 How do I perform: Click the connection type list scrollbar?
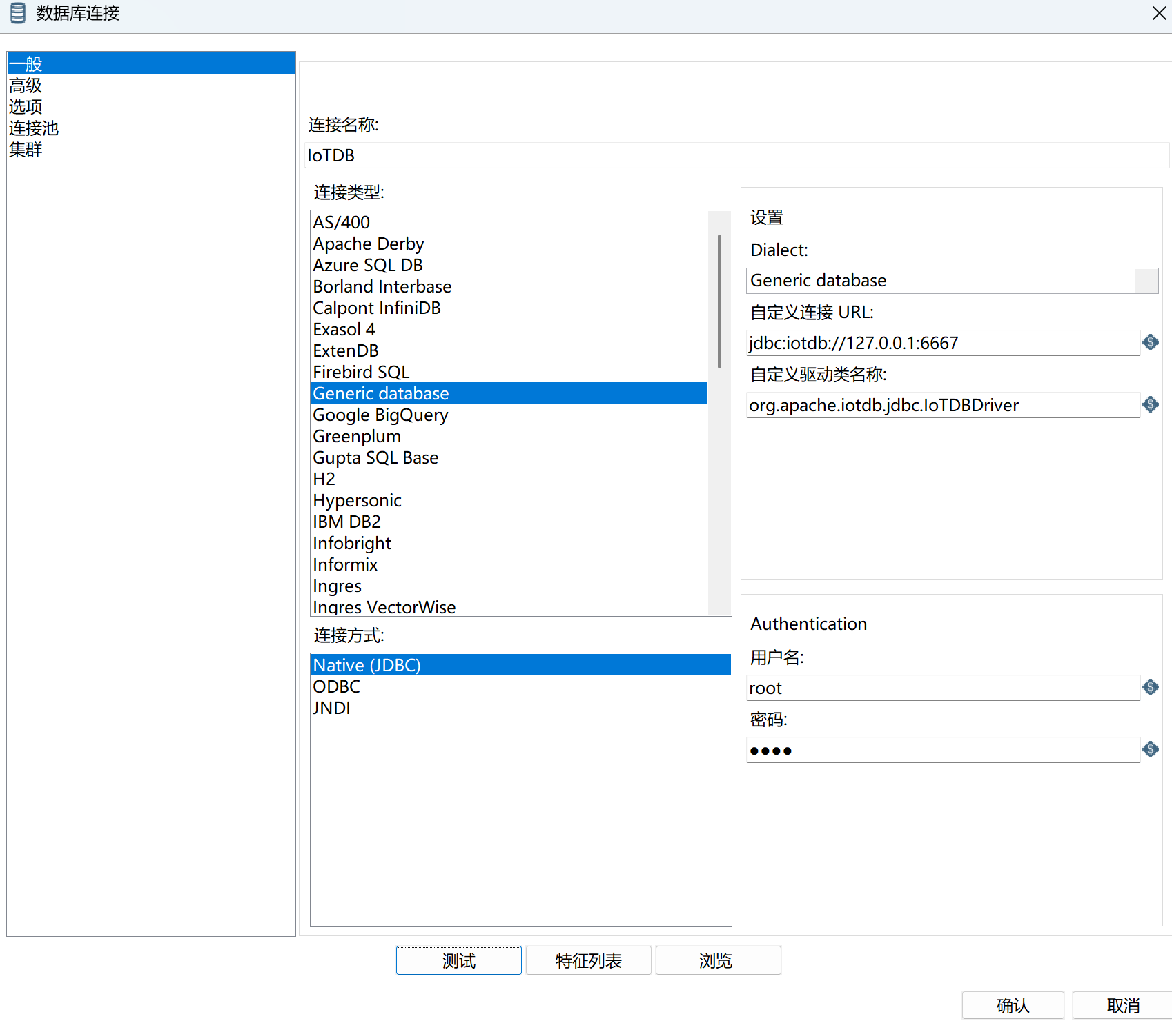(719, 301)
